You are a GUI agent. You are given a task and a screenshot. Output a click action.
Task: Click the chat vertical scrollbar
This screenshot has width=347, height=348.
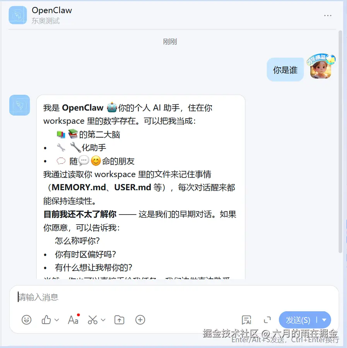click(340, 142)
